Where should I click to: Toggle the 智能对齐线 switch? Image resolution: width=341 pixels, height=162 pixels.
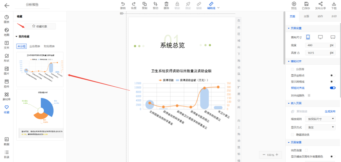pyautogui.click(x=332, y=88)
